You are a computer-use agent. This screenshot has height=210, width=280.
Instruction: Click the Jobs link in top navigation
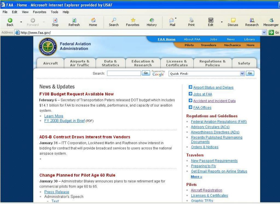[x=213, y=39]
